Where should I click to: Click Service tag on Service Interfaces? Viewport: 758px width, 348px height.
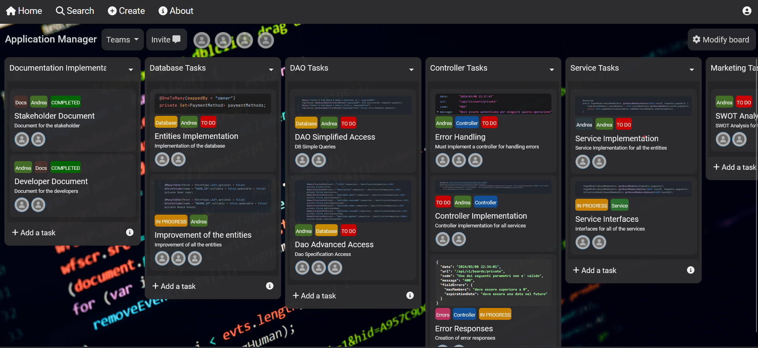(620, 206)
